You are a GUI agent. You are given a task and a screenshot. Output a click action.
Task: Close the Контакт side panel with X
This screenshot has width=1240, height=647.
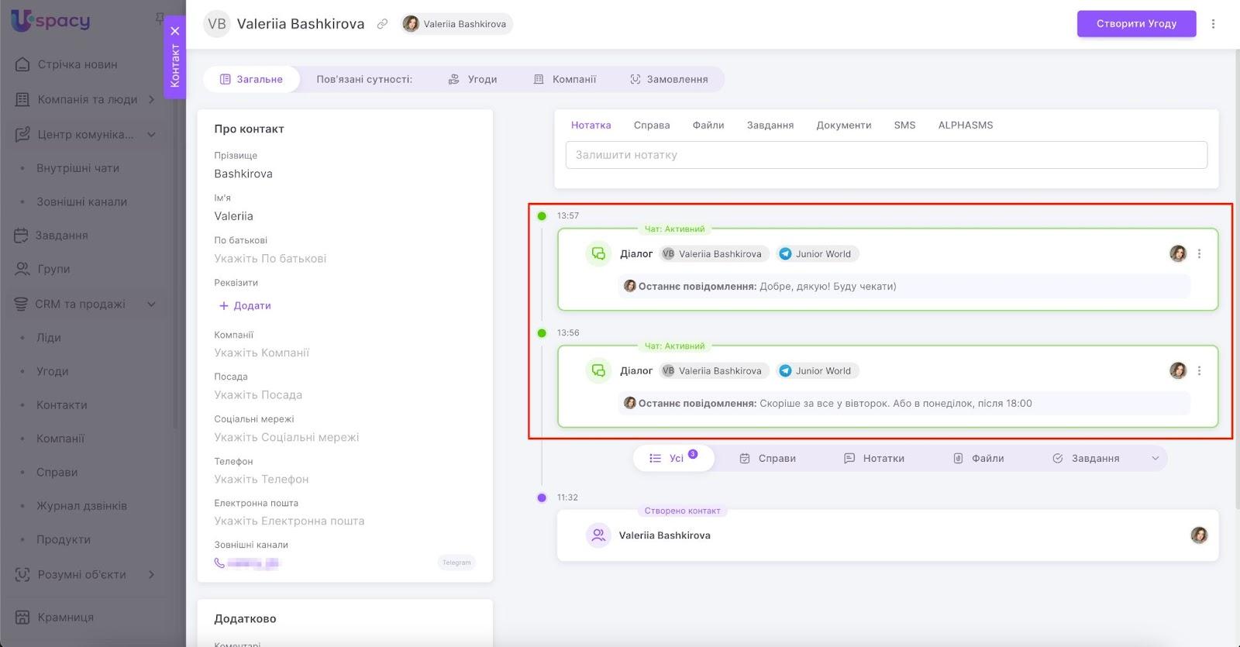[x=175, y=31]
